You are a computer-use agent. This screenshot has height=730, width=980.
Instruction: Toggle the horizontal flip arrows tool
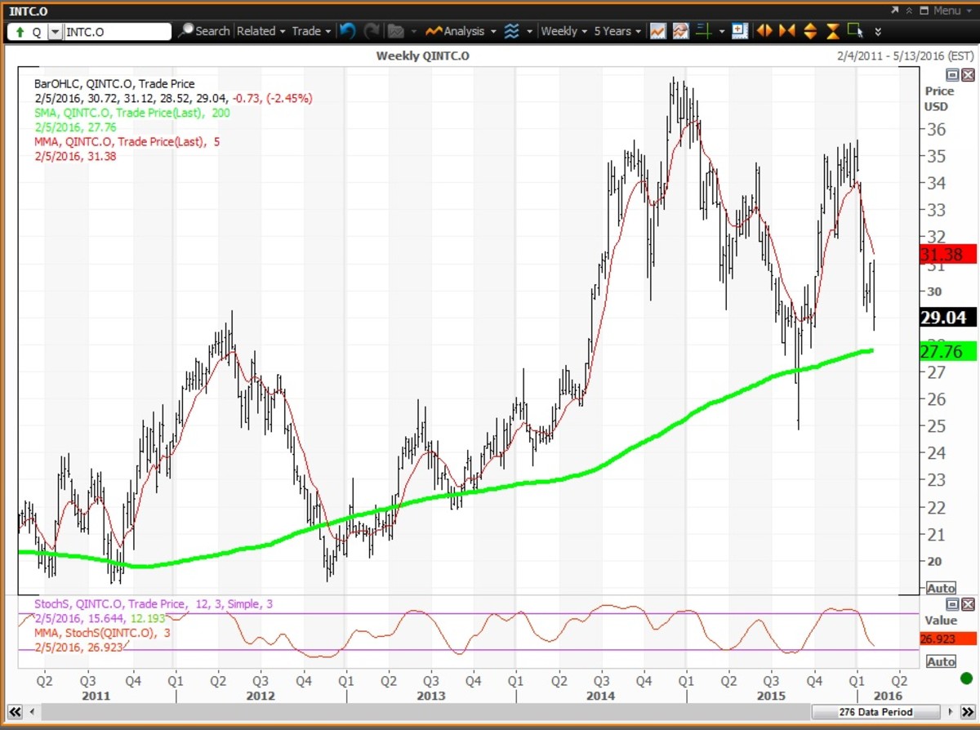pyautogui.click(x=763, y=31)
